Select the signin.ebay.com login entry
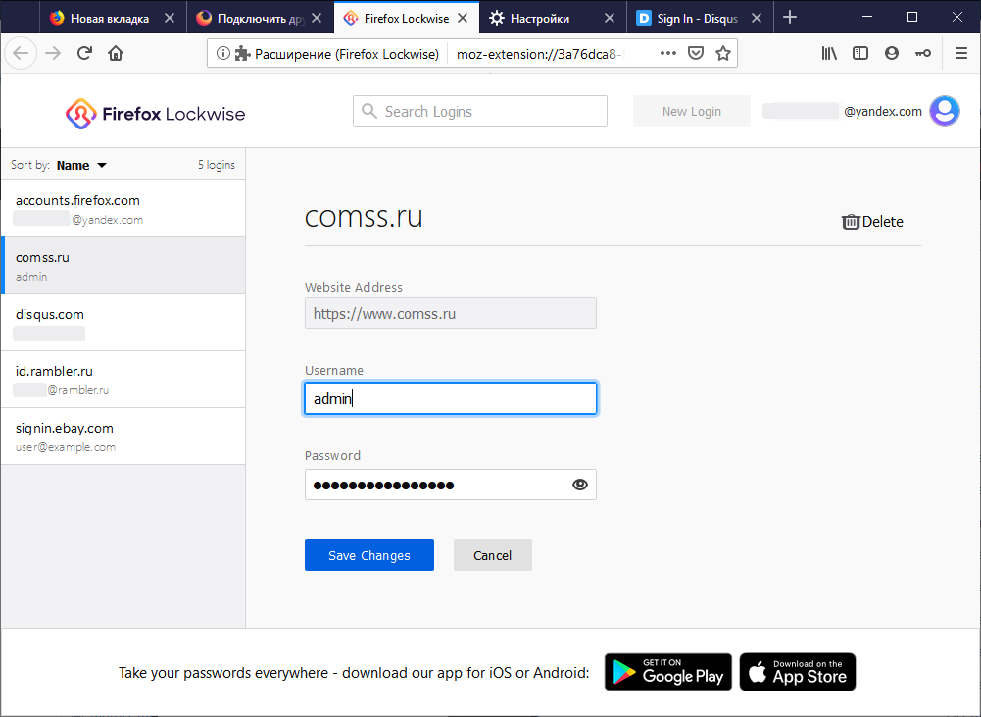The width and height of the screenshot is (981, 717). [123, 436]
